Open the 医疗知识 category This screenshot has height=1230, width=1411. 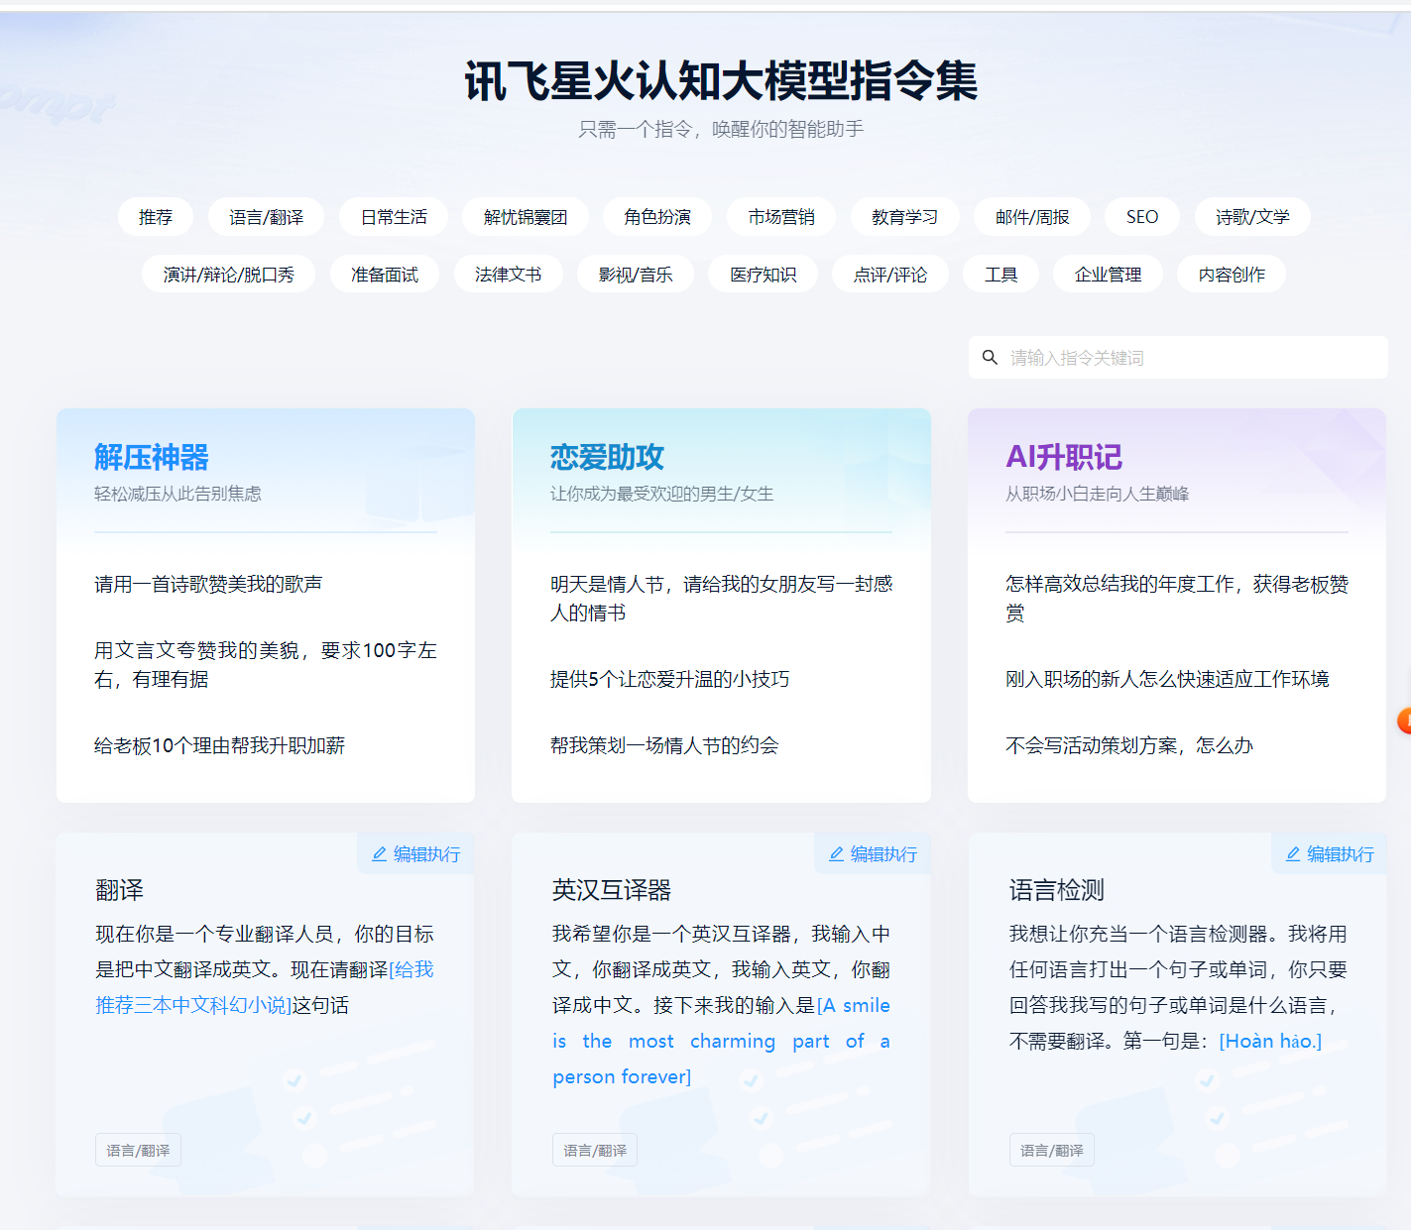click(764, 275)
